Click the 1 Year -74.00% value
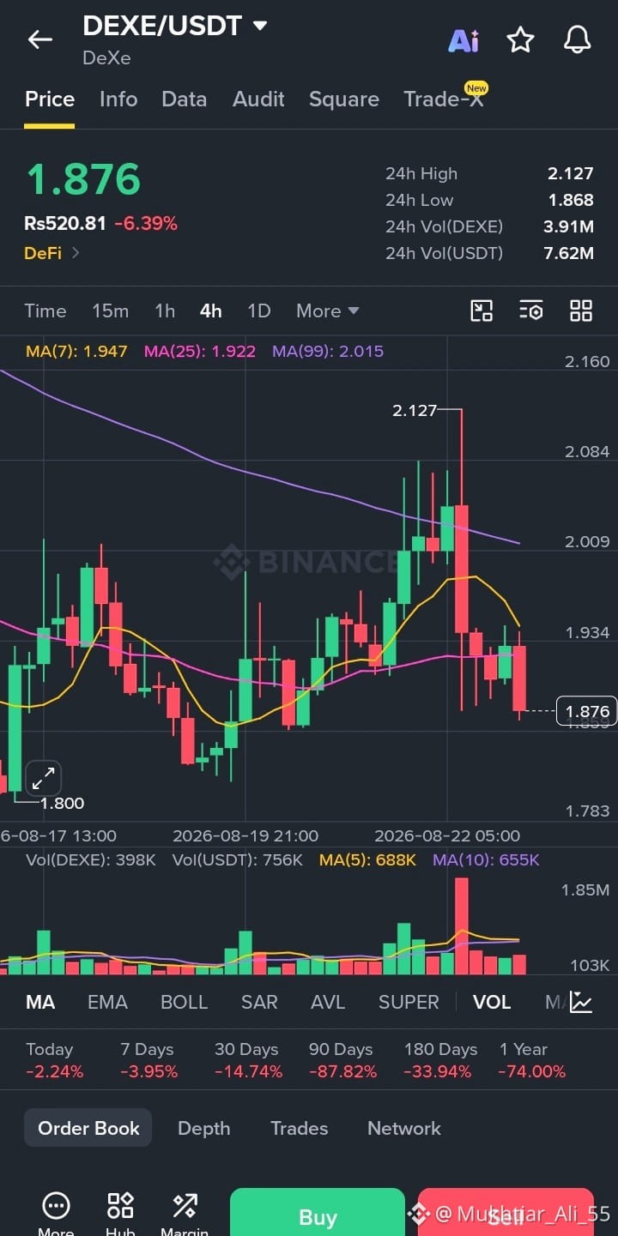 pos(532,1071)
